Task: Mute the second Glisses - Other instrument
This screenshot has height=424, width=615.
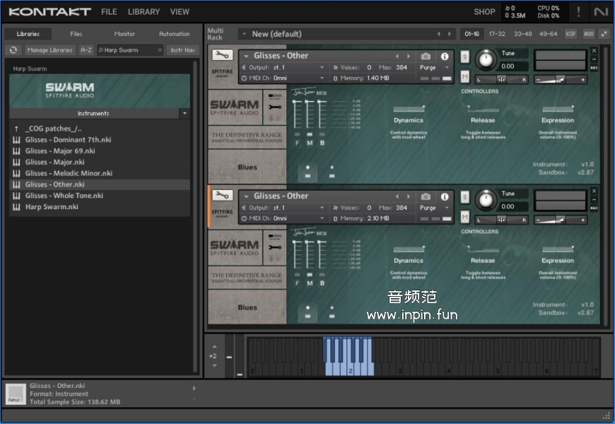Action: 465,217
